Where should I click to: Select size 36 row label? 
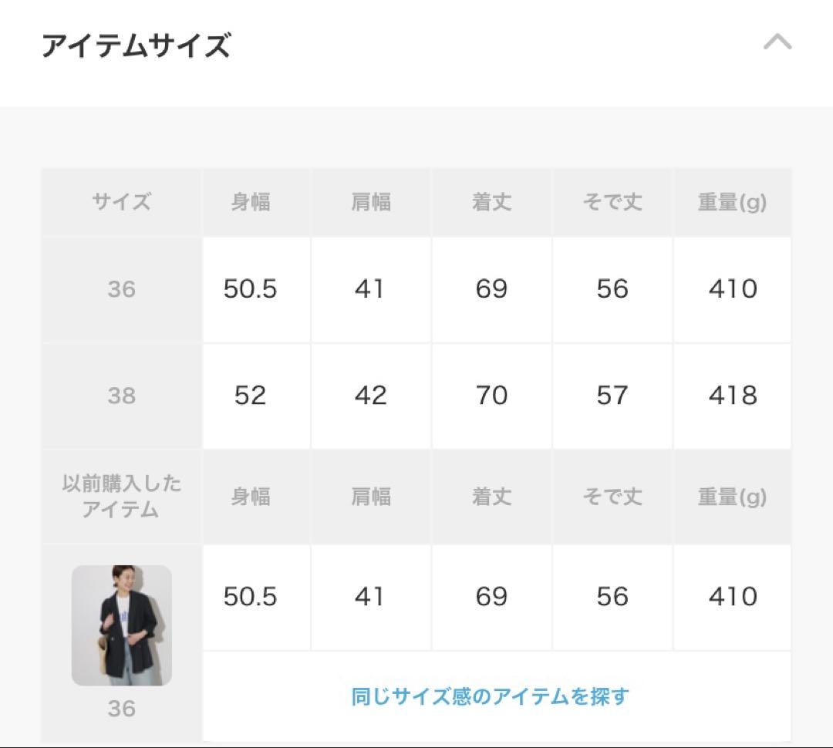(122, 289)
